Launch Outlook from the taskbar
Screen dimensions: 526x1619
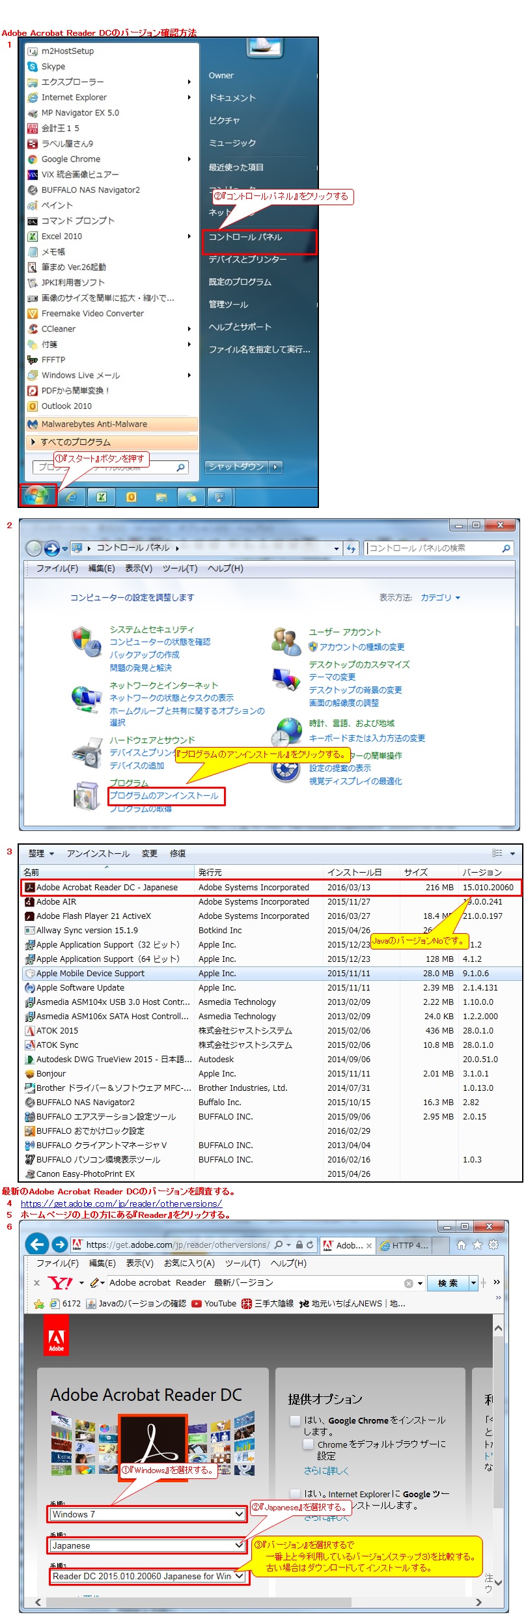tap(131, 497)
